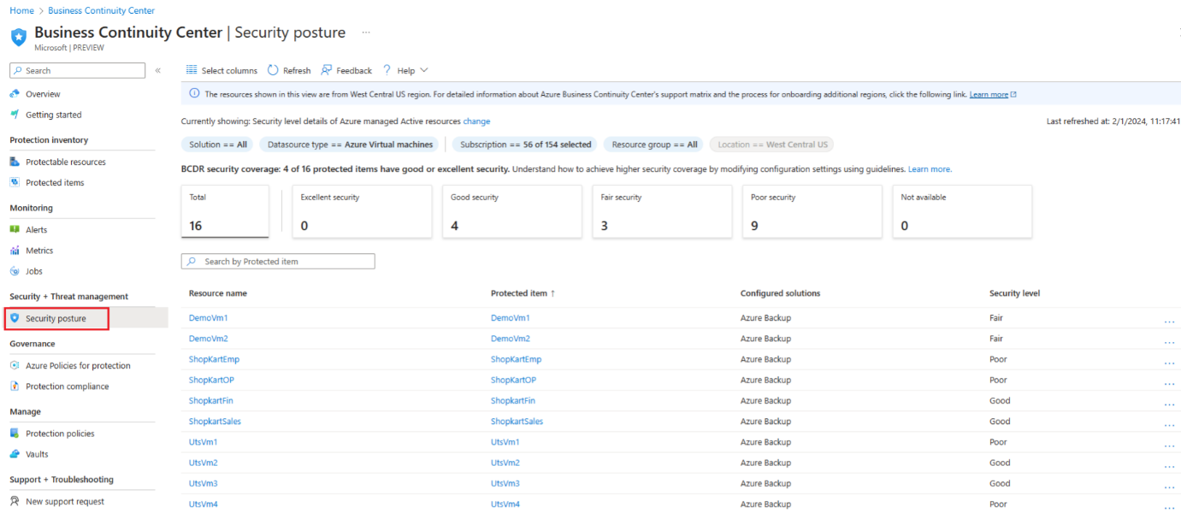
Task: Click the Search by Protected item field
Action: click(x=277, y=261)
